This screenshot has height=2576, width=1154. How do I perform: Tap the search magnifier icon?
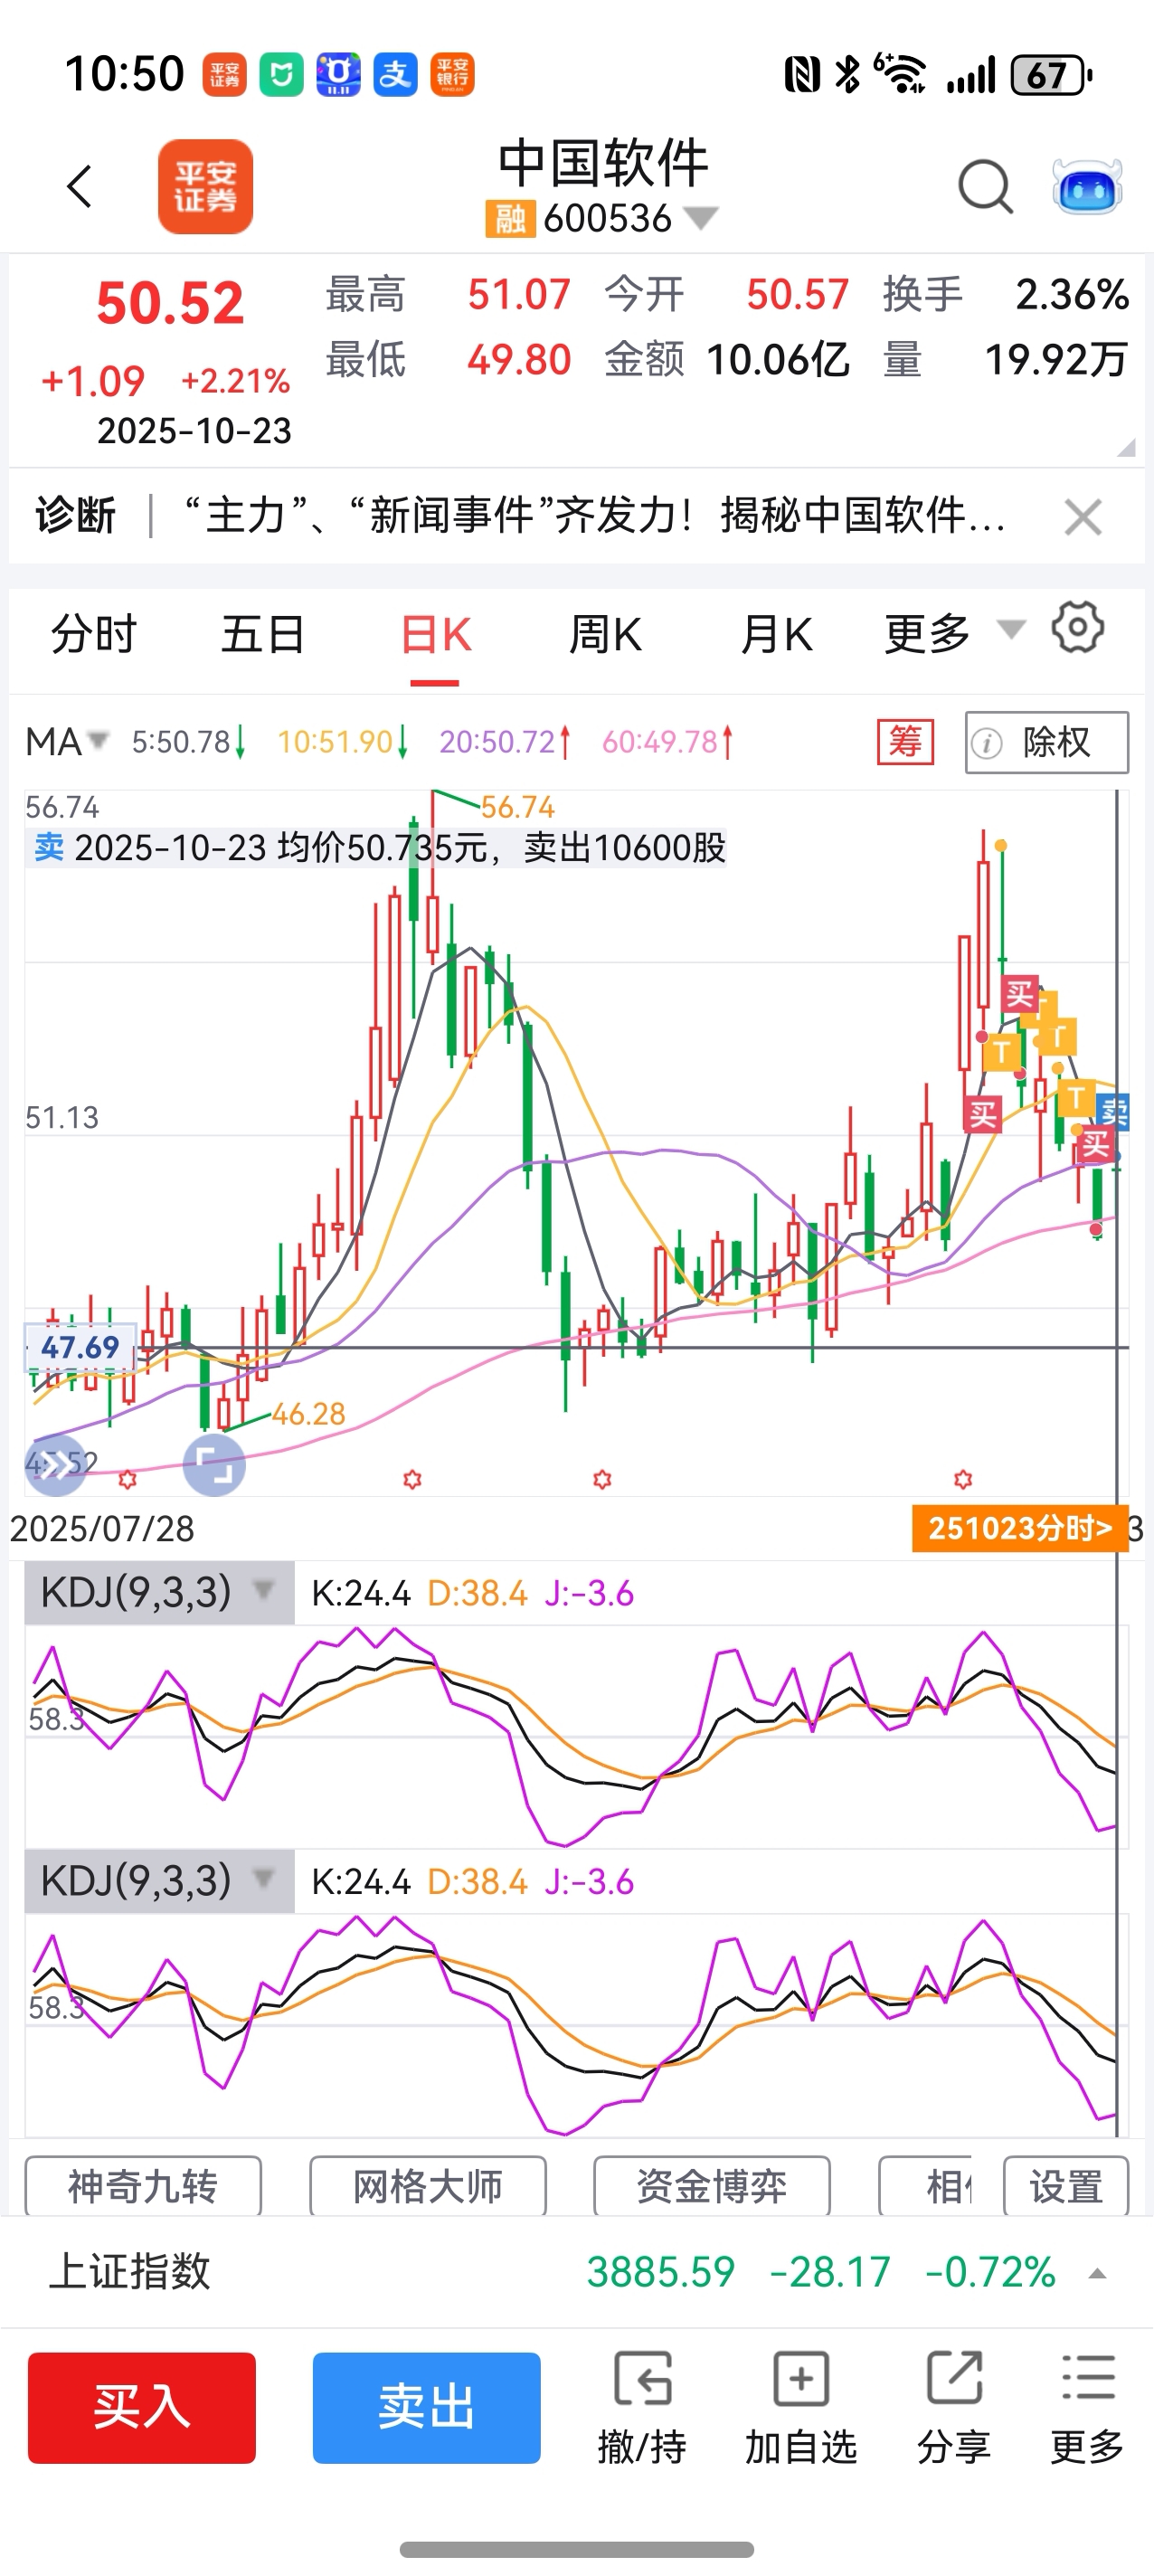click(985, 187)
